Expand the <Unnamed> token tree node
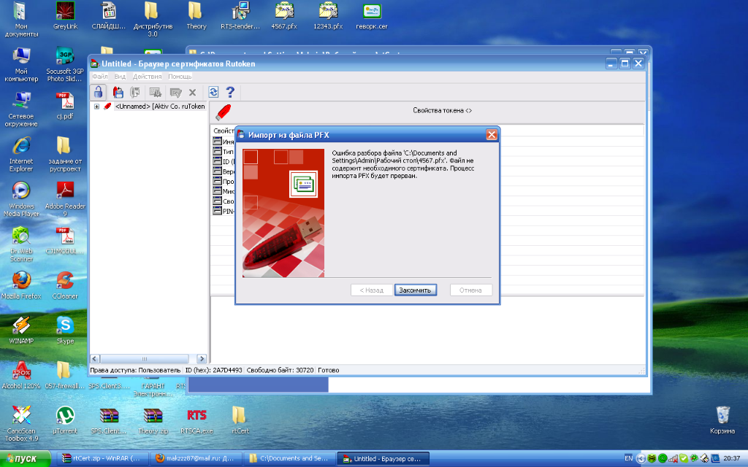The width and height of the screenshot is (748, 467). coord(96,107)
